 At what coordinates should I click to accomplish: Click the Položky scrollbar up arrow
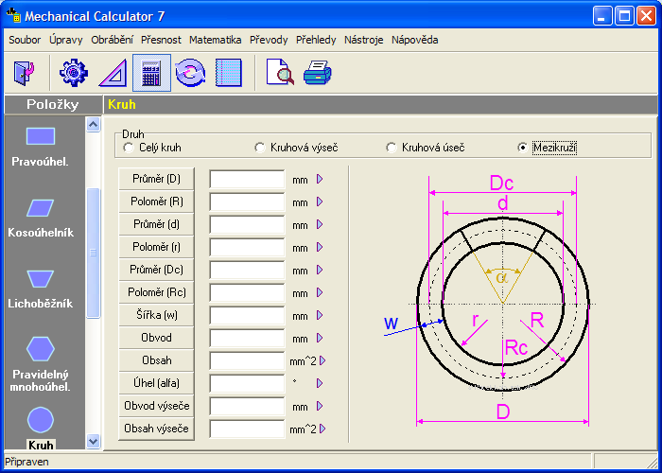(94, 125)
